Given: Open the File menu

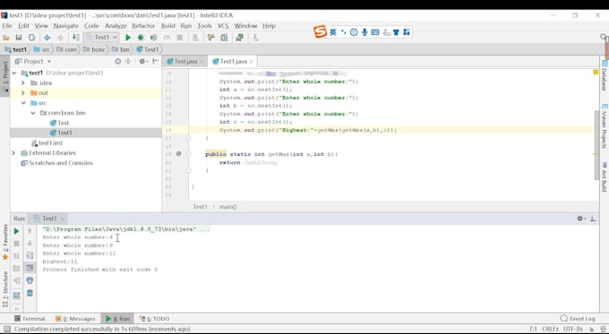Looking at the screenshot, I should (x=7, y=26).
